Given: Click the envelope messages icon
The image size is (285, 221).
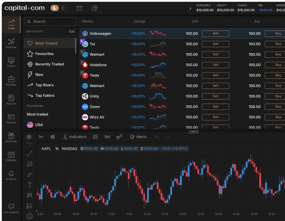Looking at the screenshot, I should click(79, 8).
